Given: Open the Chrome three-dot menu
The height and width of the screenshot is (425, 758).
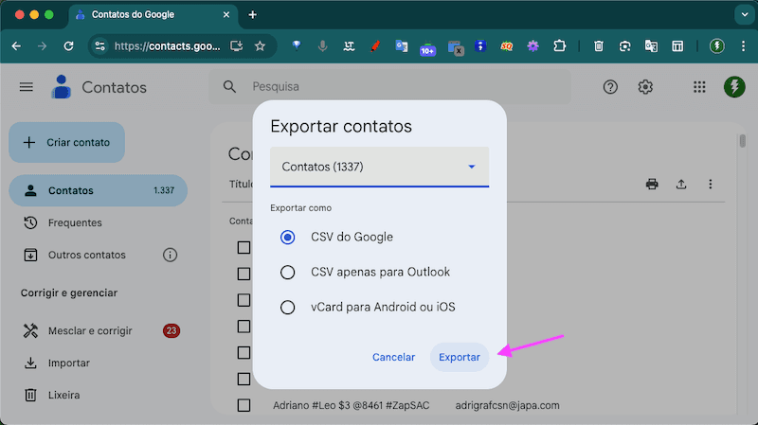Looking at the screenshot, I should [x=743, y=46].
